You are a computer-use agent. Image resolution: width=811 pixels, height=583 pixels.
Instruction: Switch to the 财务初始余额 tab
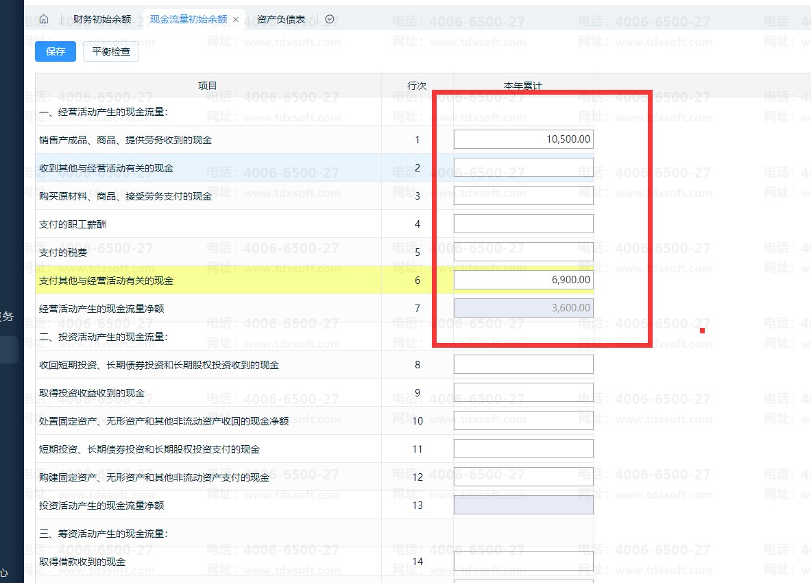pos(101,19)
